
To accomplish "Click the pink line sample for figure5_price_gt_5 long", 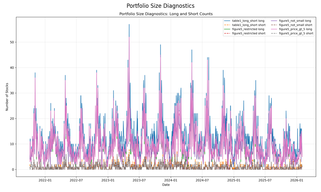I will tap(274, 29).
